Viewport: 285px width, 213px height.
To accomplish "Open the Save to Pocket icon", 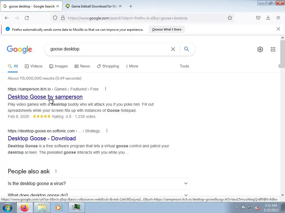I will coord(258,18).
